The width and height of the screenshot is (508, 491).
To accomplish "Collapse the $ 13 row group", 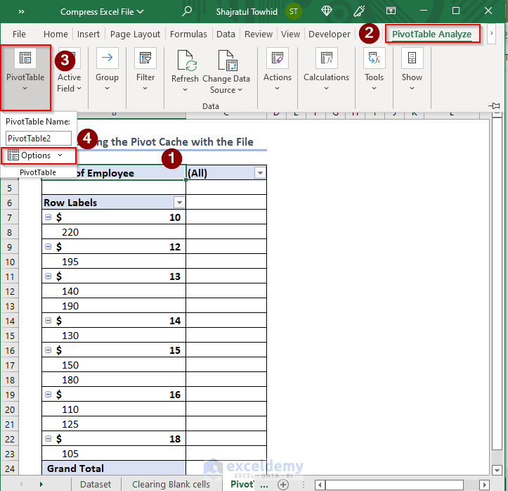I will click(x=48, y=276).
